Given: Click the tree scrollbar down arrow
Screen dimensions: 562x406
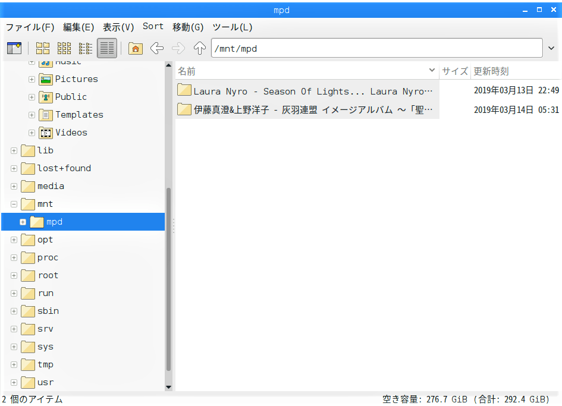Looking at the screenshot, I should (x=168, y=387).
